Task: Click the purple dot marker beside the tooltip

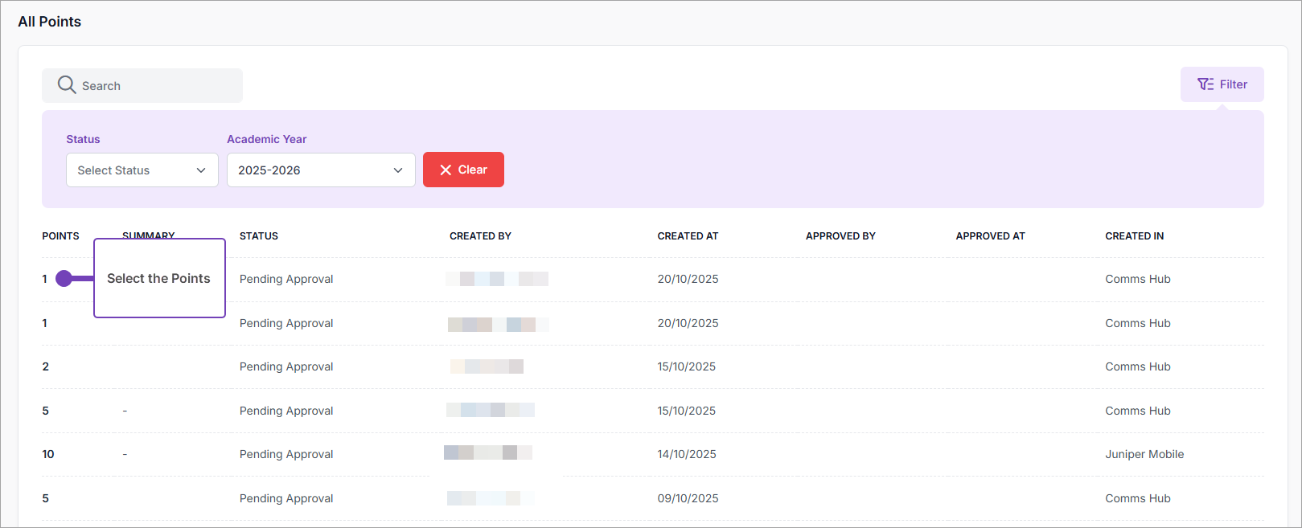Action: pyautogui.click(x=64, y=279)
